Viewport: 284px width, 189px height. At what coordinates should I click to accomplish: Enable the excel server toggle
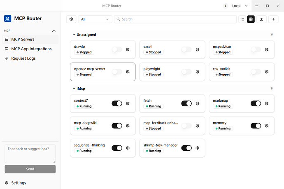[186, 49]
